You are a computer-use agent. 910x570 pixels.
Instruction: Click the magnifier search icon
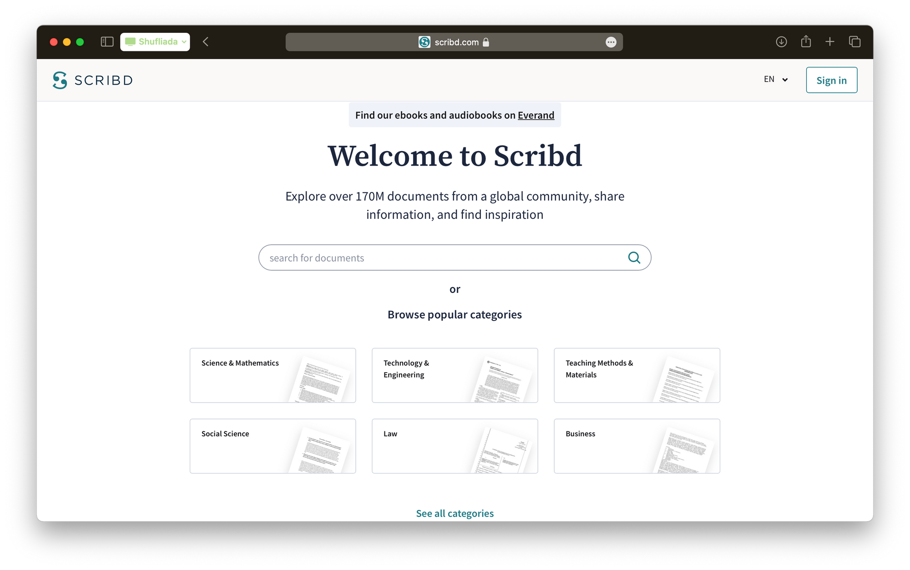634,257
